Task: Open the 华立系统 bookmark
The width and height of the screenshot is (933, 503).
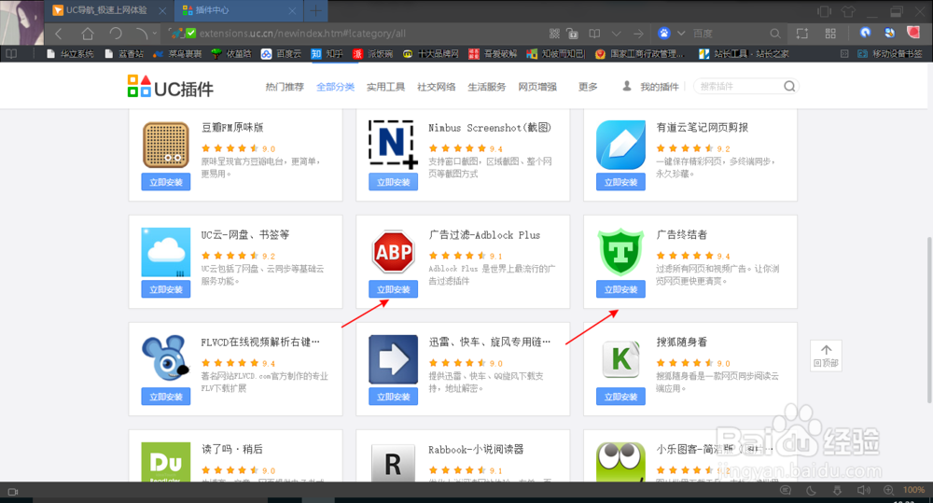Action: (70, 53)
